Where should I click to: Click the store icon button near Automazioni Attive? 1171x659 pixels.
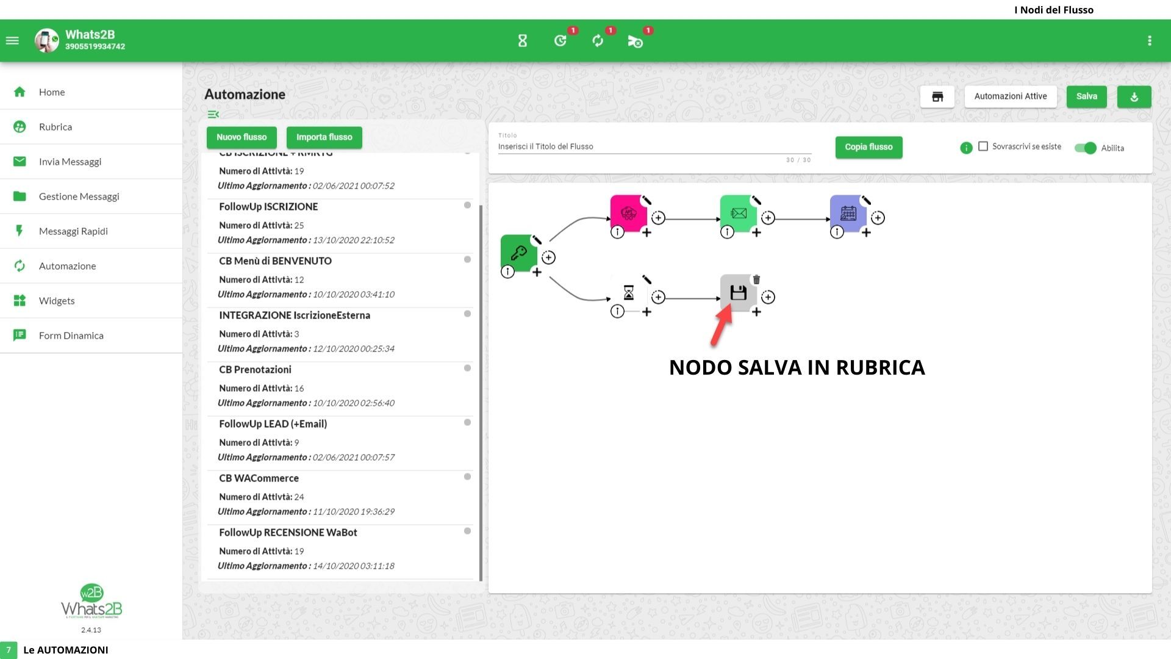[937, 96]
